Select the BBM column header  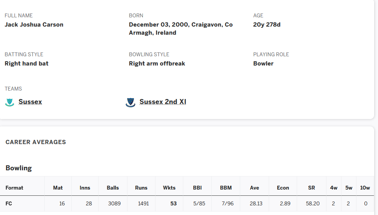[x=226, y=188]
